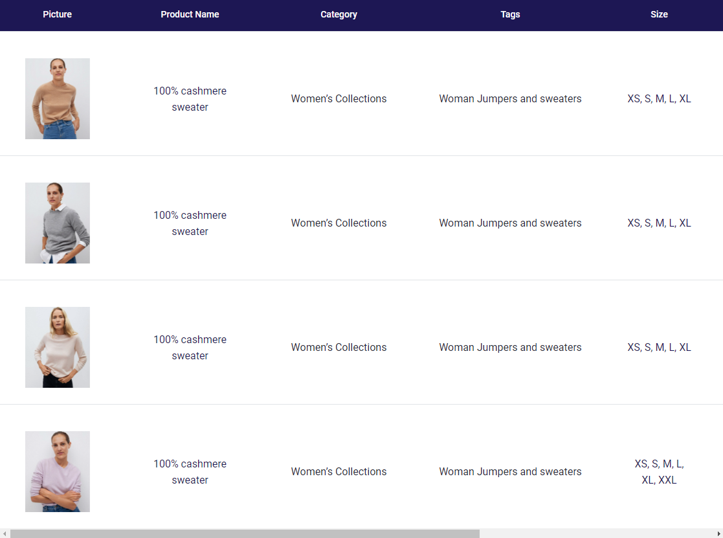
Task: Click size cell in beige sweater row
Action: click(659, 347)
